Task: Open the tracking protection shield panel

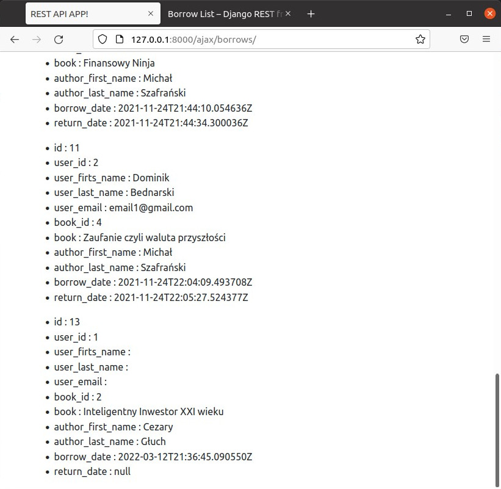Action: 103,39
